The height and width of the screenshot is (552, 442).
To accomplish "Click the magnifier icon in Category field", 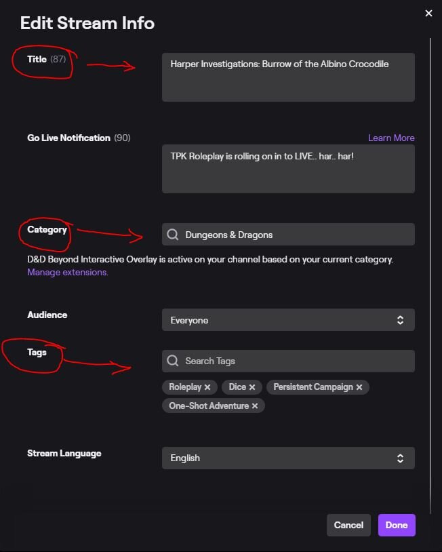I will [172, 235].
